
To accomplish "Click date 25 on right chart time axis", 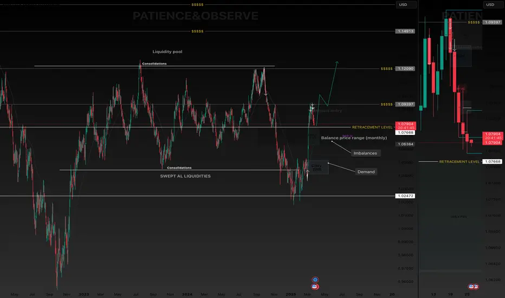I will click(x=467, y=294).
